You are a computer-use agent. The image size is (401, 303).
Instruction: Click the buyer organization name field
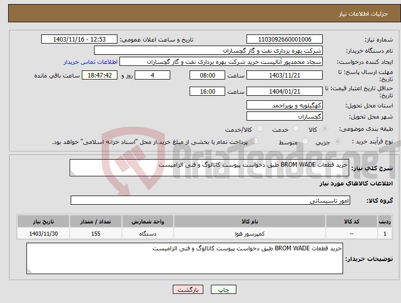pyautogui.click(x=208, y=51)
